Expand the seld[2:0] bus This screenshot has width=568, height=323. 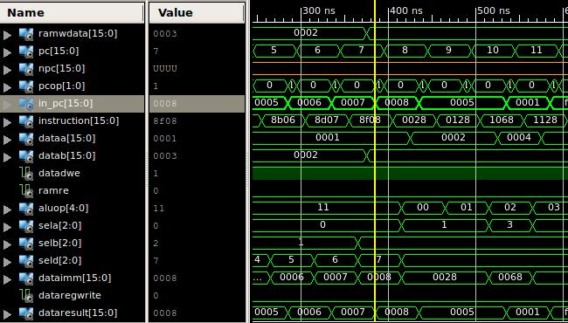(x=7, y=262)
